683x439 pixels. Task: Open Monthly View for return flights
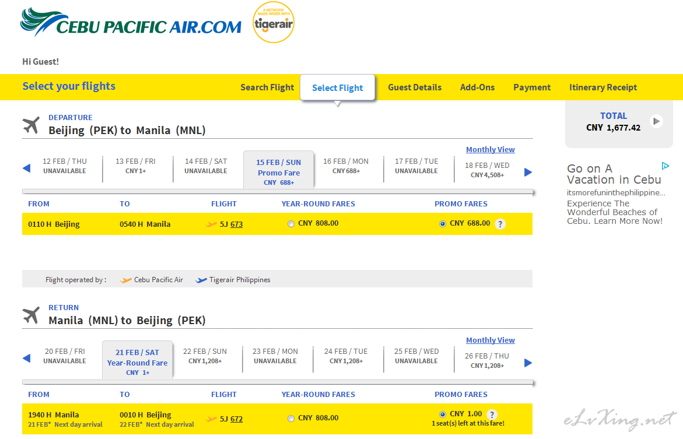click(x=491, y=340)
